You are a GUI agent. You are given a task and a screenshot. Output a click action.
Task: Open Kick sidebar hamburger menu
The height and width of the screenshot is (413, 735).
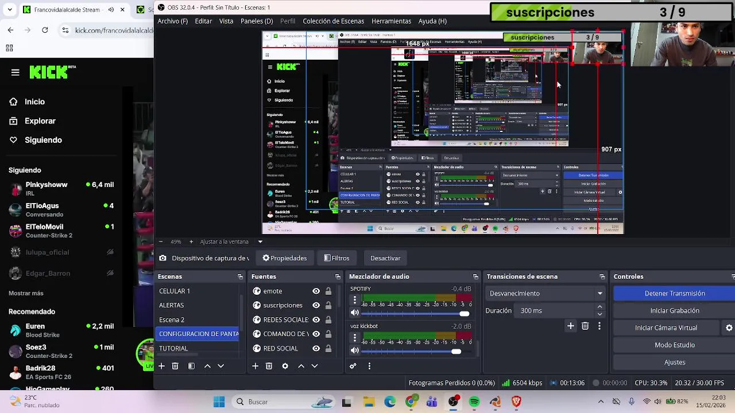15,72
